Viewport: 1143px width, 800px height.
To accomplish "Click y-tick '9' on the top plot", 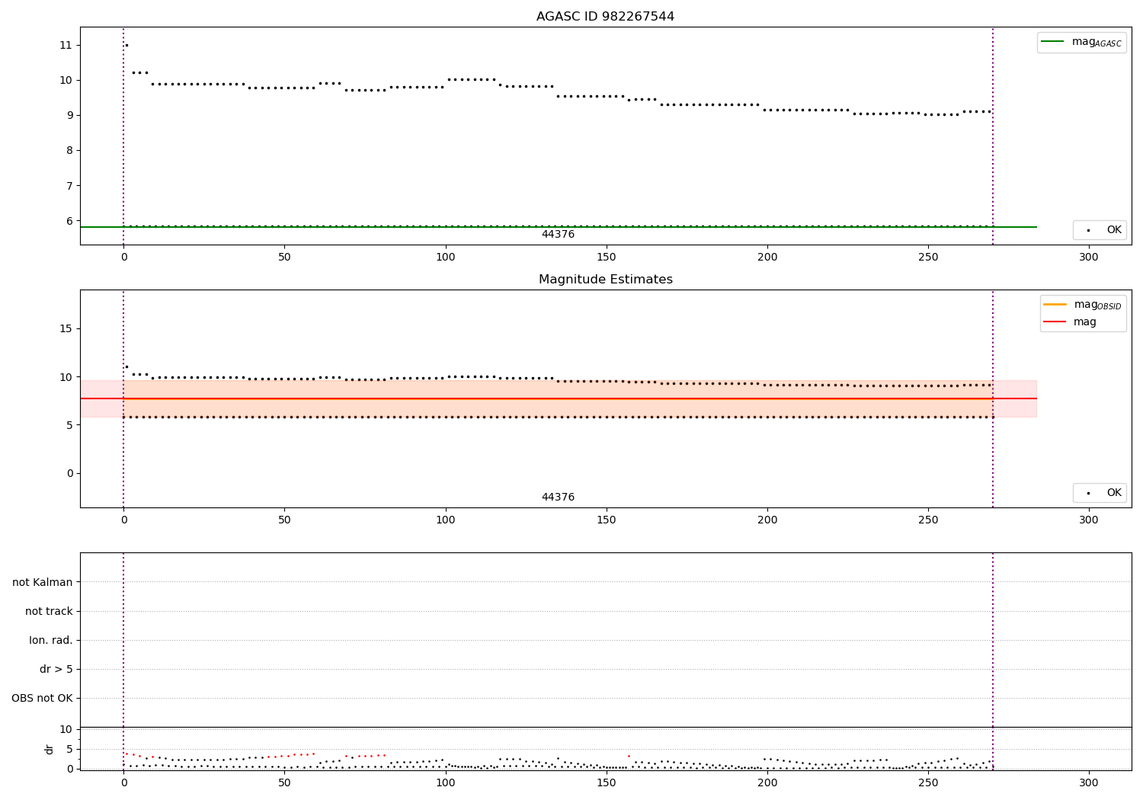I will 69,115.
